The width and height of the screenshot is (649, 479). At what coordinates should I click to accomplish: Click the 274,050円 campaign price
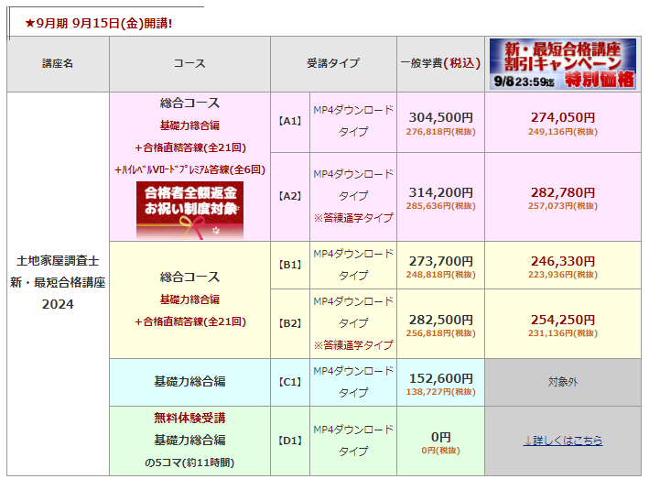562,117
